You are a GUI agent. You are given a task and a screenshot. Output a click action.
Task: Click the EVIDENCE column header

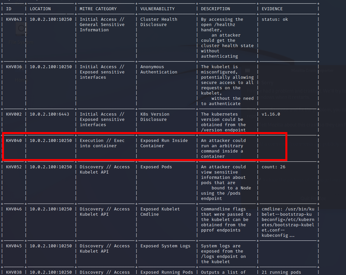(272, 9)
